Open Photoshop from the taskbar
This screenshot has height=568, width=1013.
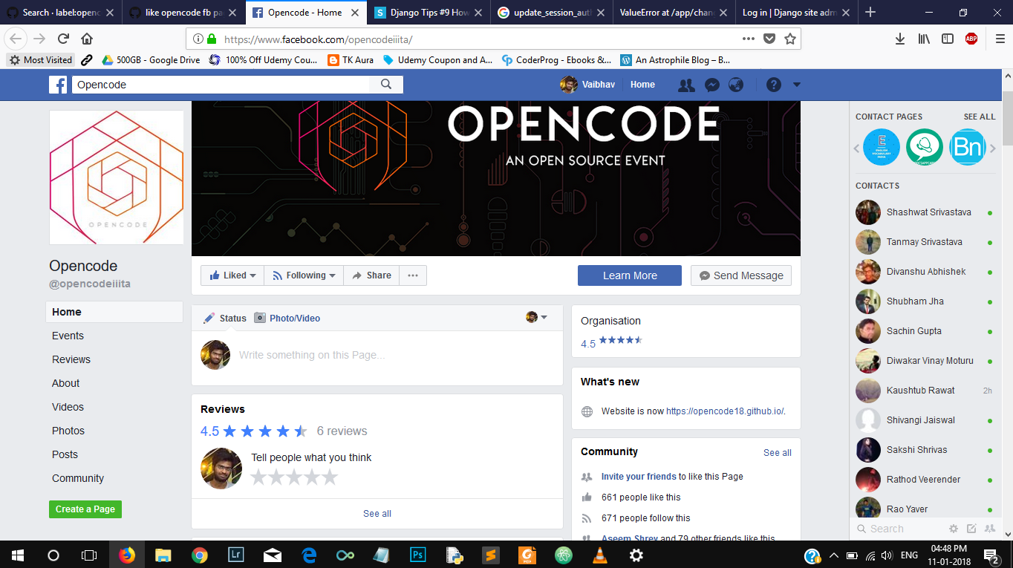coord(417,555)
